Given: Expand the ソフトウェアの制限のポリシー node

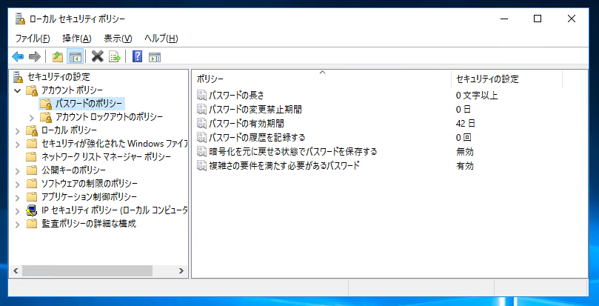Looking at the screenshot, I should (17, 184).
